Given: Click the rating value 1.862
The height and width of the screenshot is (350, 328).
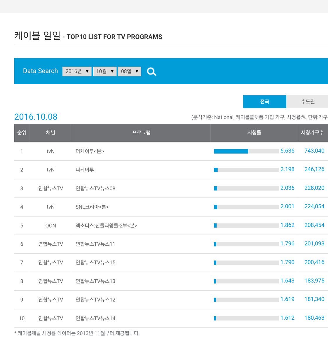Looking at the screenshot, I should (x=287, y=225).
